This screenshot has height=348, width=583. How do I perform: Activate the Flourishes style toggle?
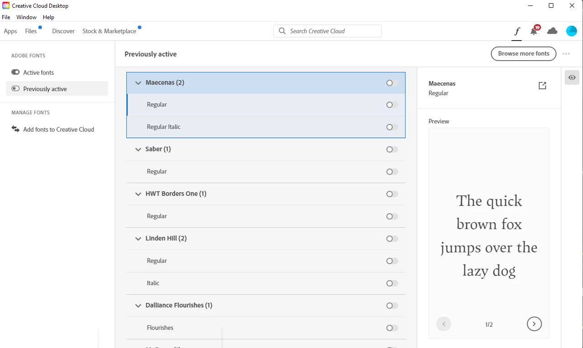(x=392, y=328)
